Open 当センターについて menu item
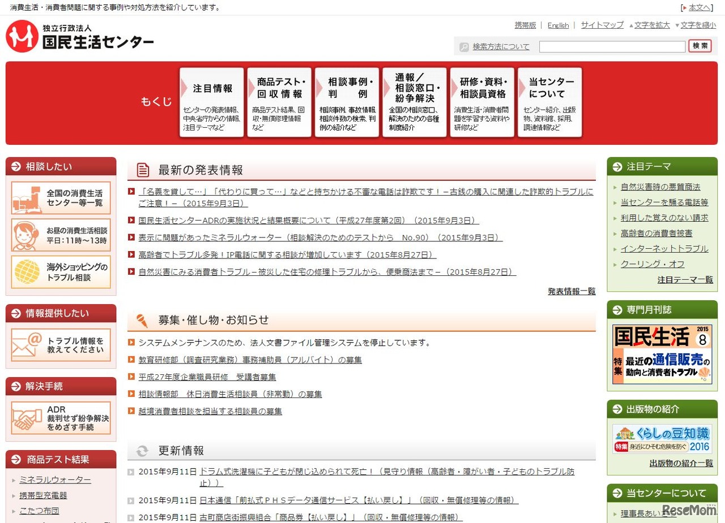 click(549, 102)
